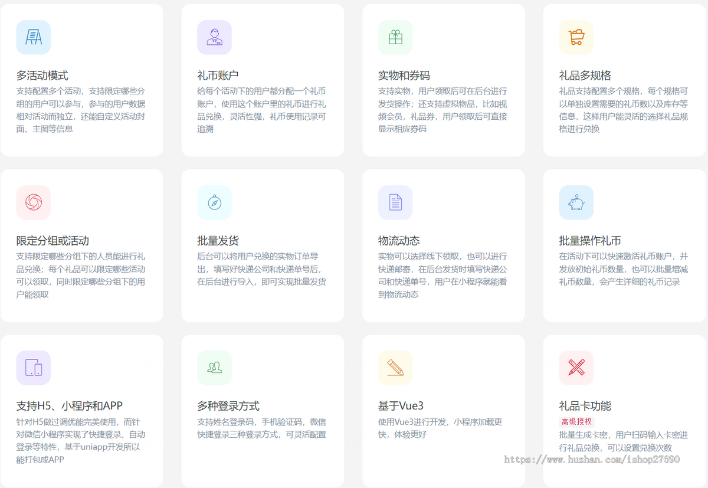708x488 pixels.
Task: Click the ruler and pencil icon above 礼品卡功能
Action: 576,368
